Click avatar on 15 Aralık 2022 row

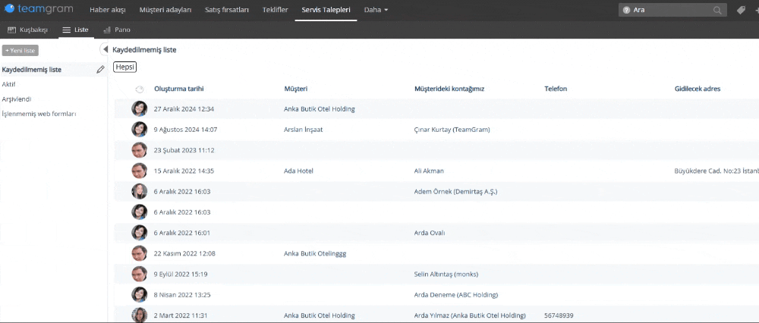[x=140, y=171]
